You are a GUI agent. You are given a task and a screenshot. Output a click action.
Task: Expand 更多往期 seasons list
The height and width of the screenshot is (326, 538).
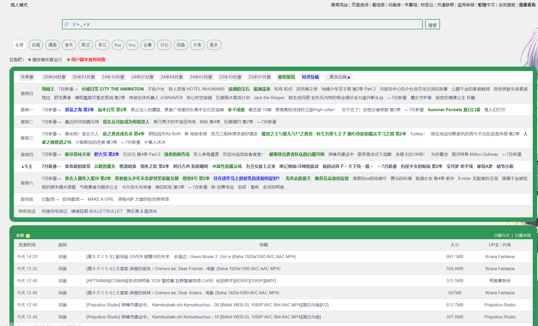338,77
